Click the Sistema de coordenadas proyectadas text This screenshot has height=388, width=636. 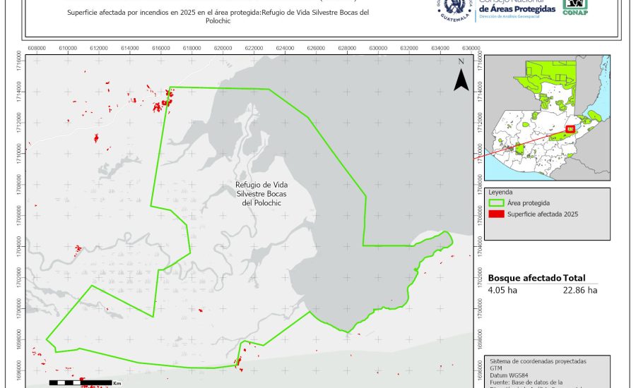pos(538,360)
